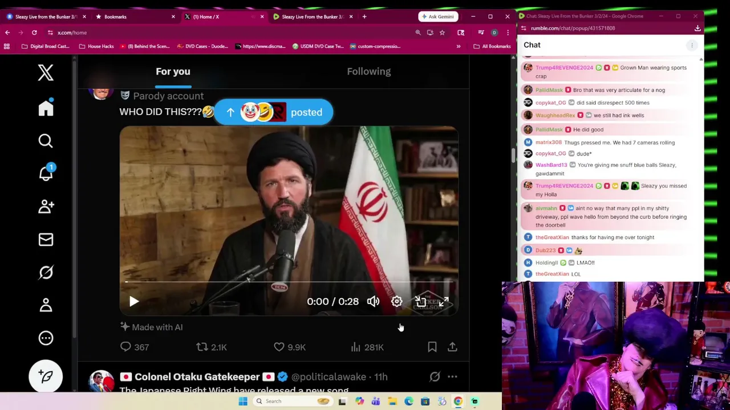
Task: Click the new posts 'posted' pill
Action: (274, 112)
